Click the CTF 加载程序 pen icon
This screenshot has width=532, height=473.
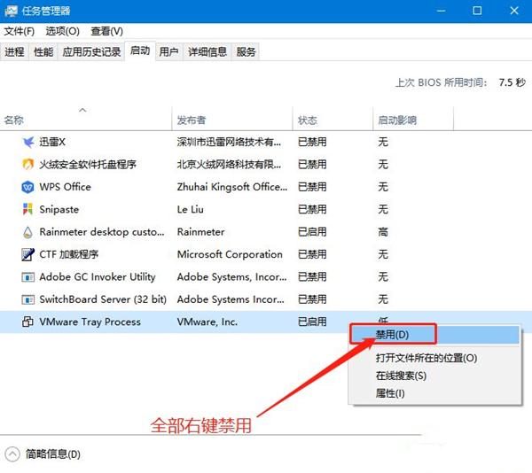click(x=27, y=254)
